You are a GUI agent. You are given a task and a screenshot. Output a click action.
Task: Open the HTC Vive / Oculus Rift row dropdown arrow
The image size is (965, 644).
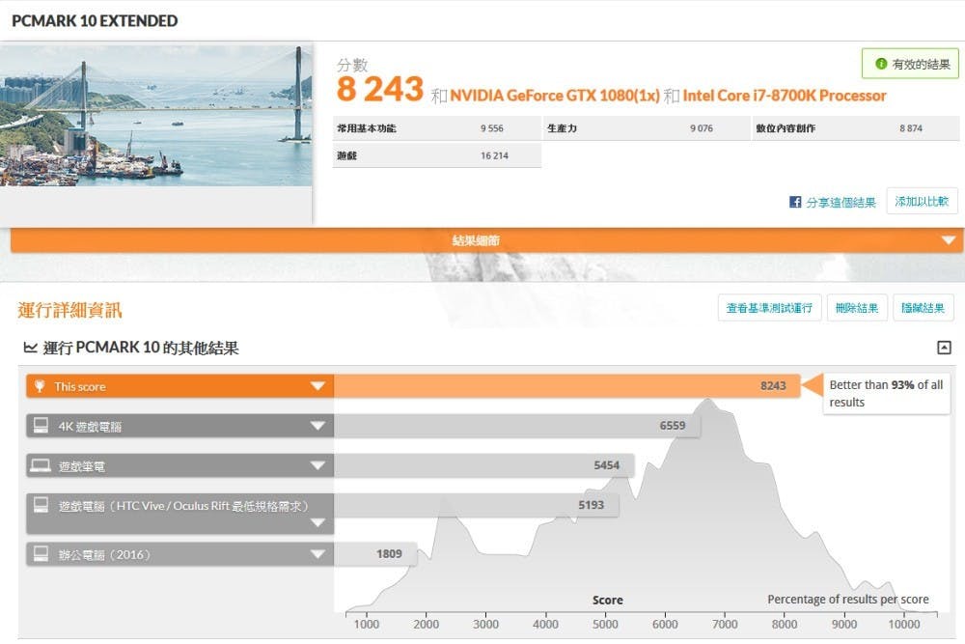317,522
